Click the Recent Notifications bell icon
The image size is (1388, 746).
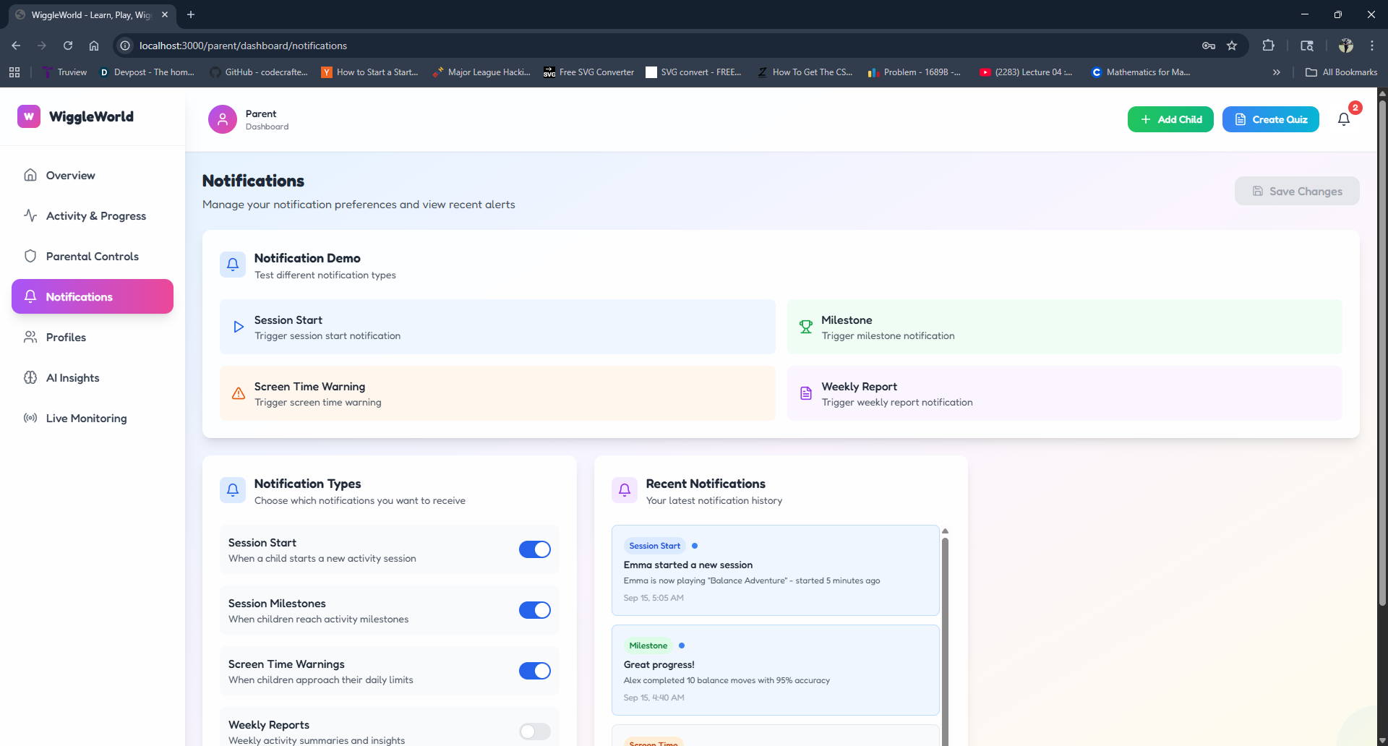pyautogui.click(x=625, y=490)
